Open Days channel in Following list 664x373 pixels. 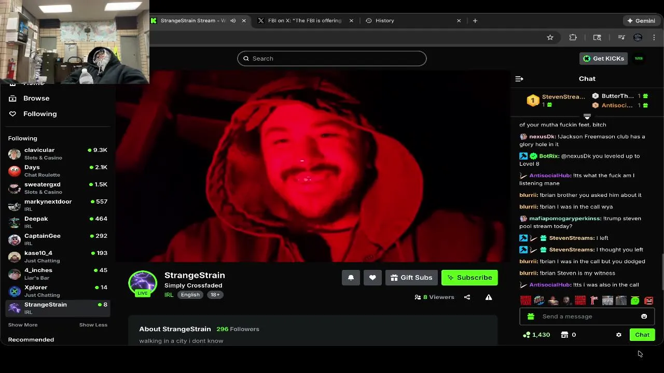pos(58,171)
